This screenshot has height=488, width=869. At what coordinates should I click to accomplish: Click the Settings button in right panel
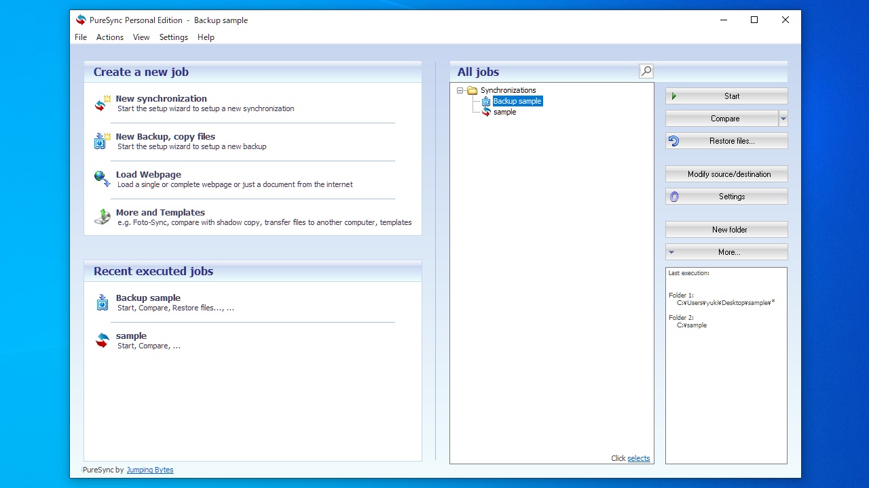point(726,197)
